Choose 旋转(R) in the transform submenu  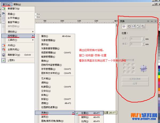(89, 117)
